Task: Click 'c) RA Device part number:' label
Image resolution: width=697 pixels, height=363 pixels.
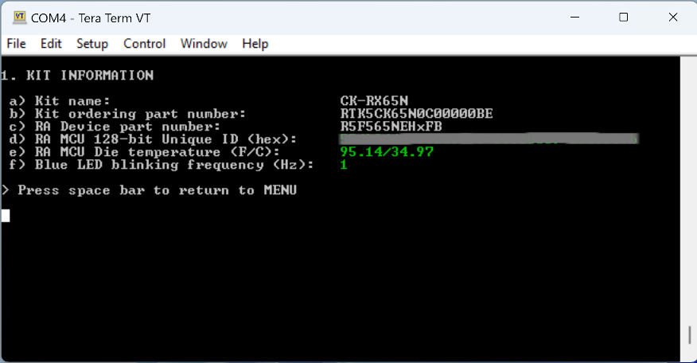Action: click(115, 127)
